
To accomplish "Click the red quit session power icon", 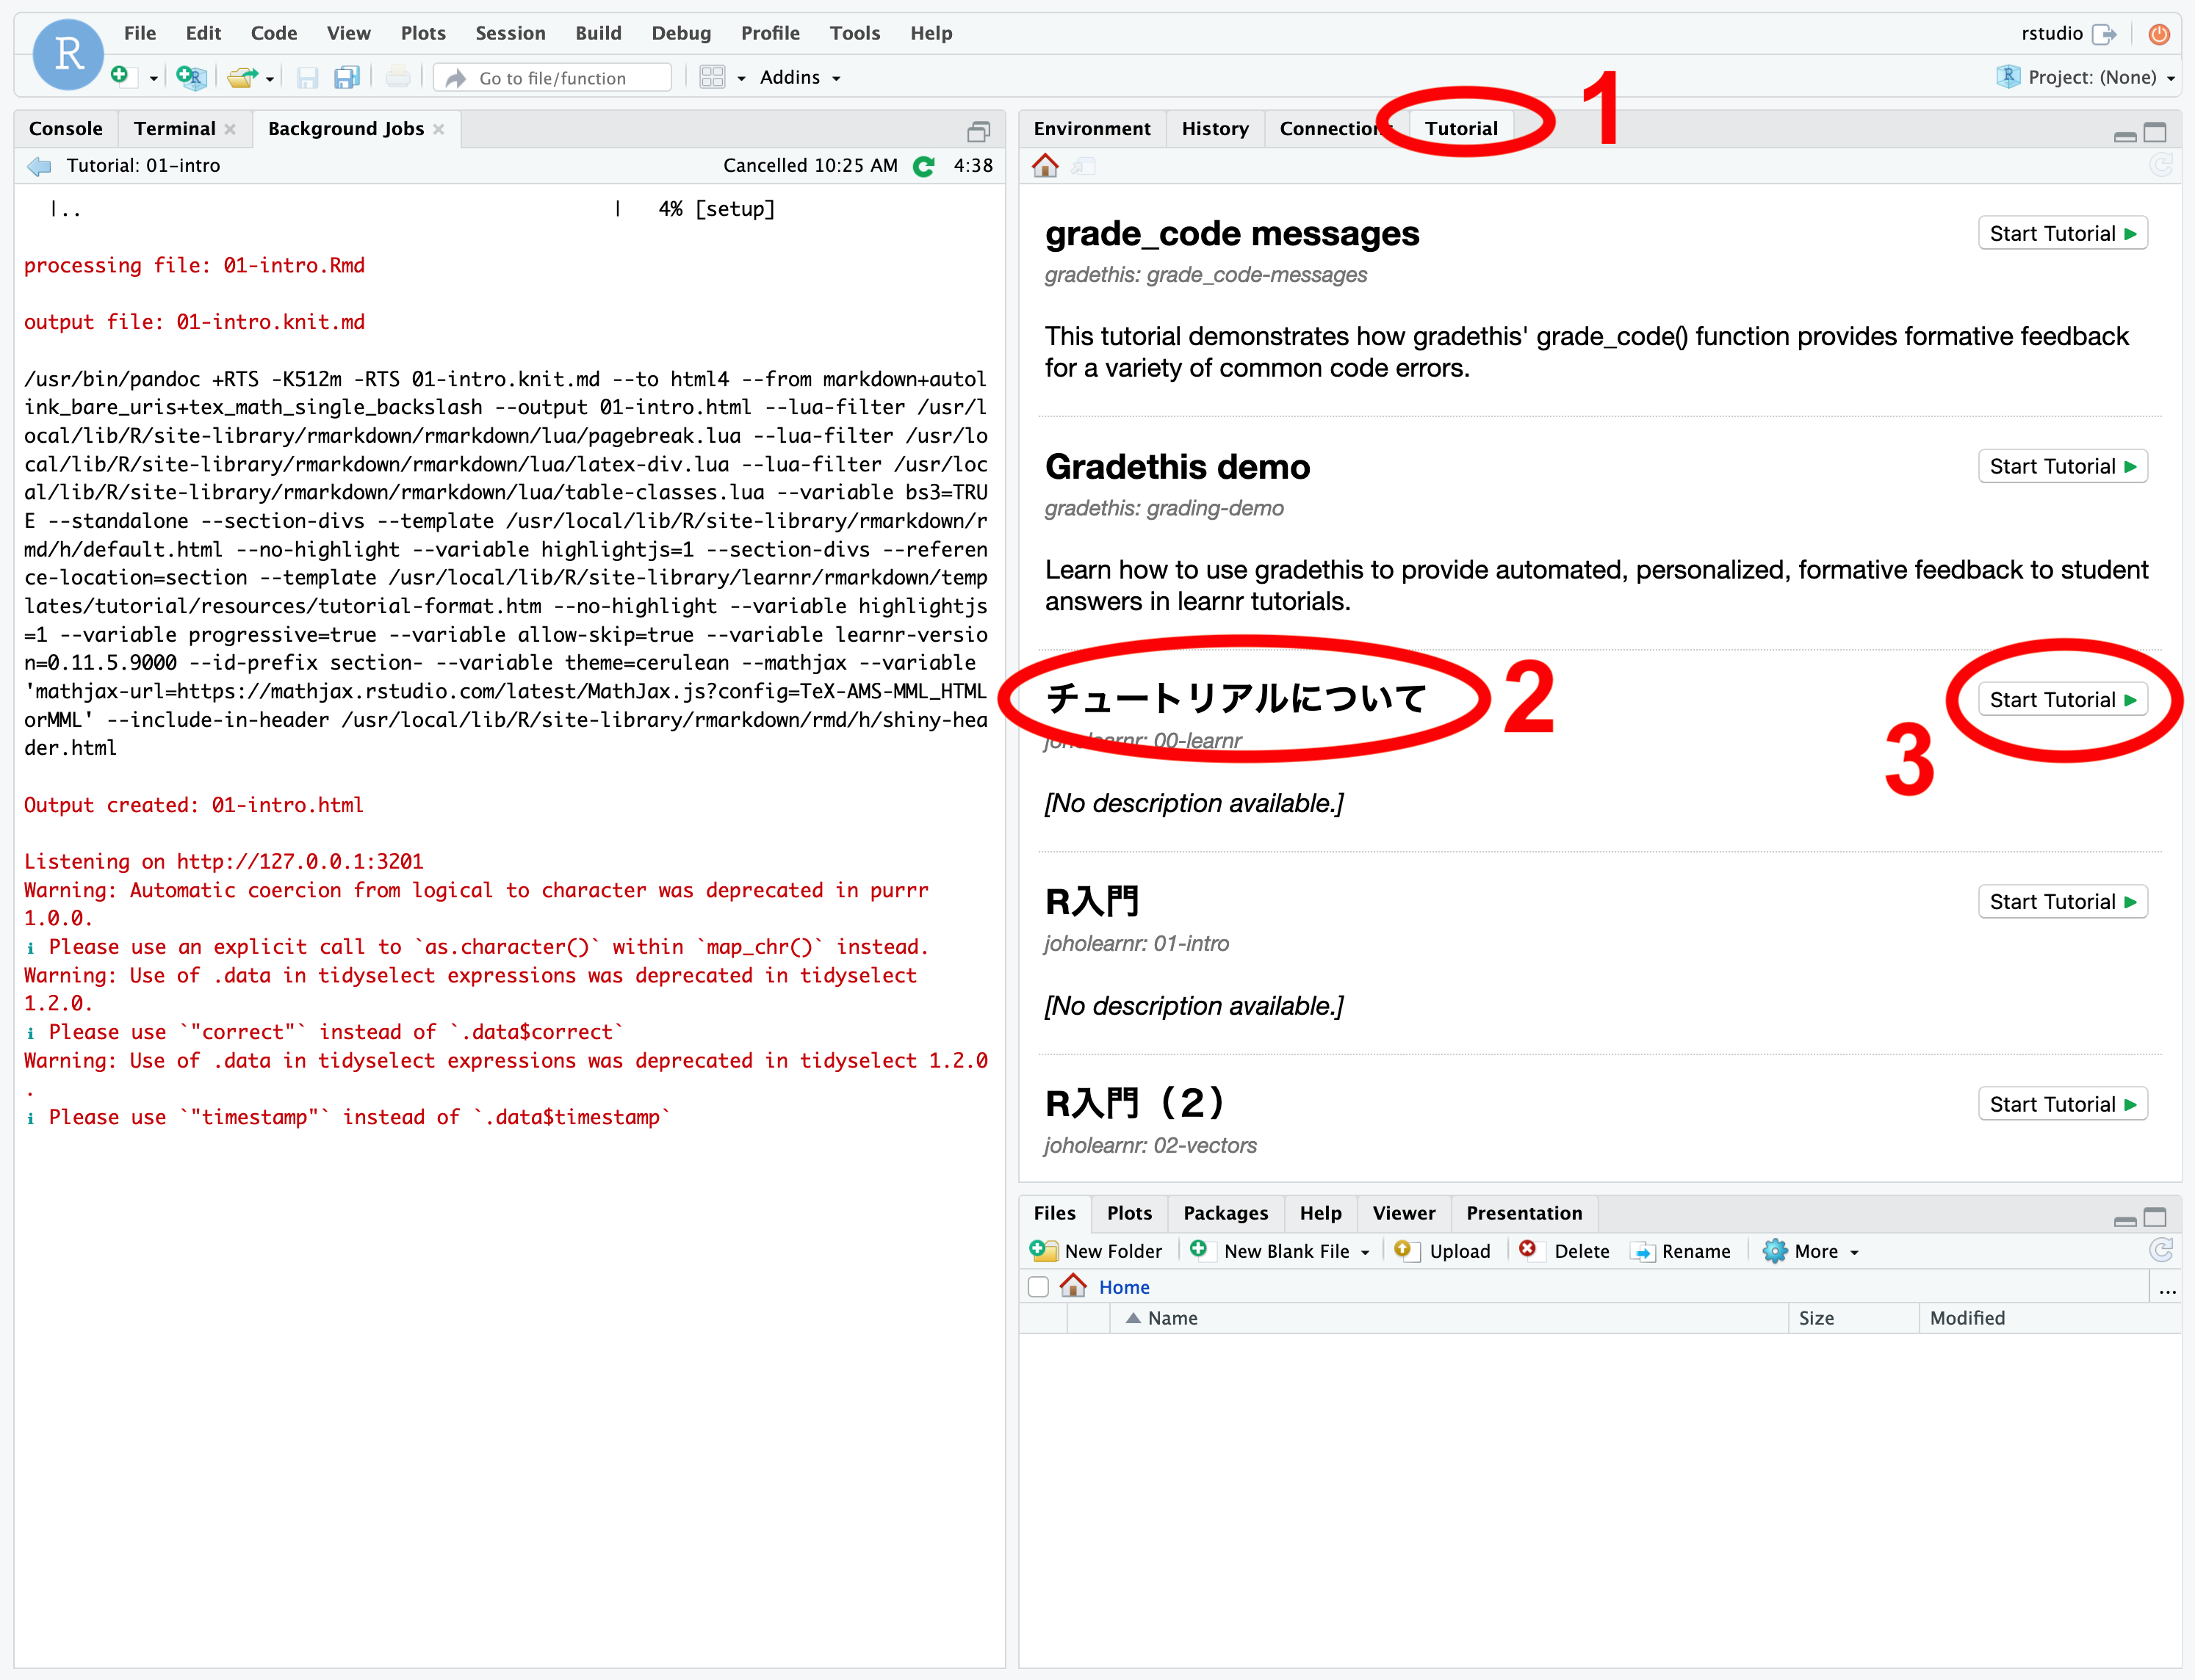I will 2159,33.
